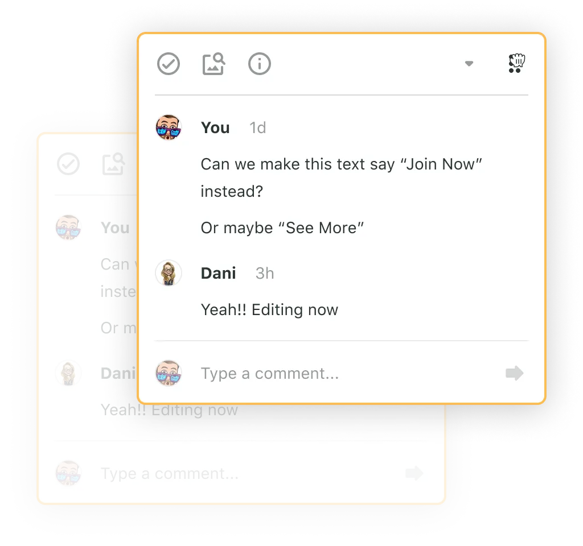The width and height of the screenshot is (583, 546).
Task: Select the '3h' timestamp on Dani's reply
Action: (x=265, y=274)
